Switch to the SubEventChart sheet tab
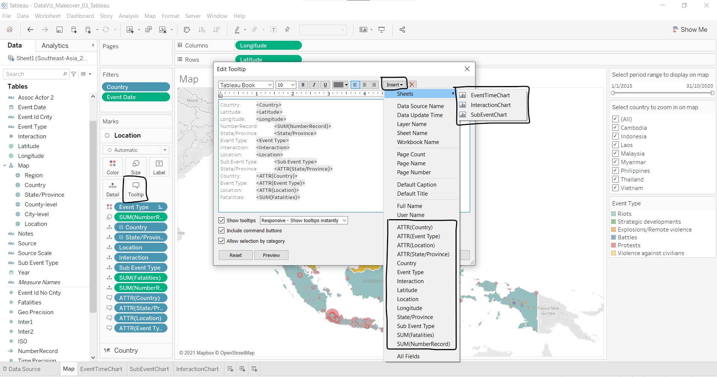This screenshot has width=717, height=377. coord(149,369)
